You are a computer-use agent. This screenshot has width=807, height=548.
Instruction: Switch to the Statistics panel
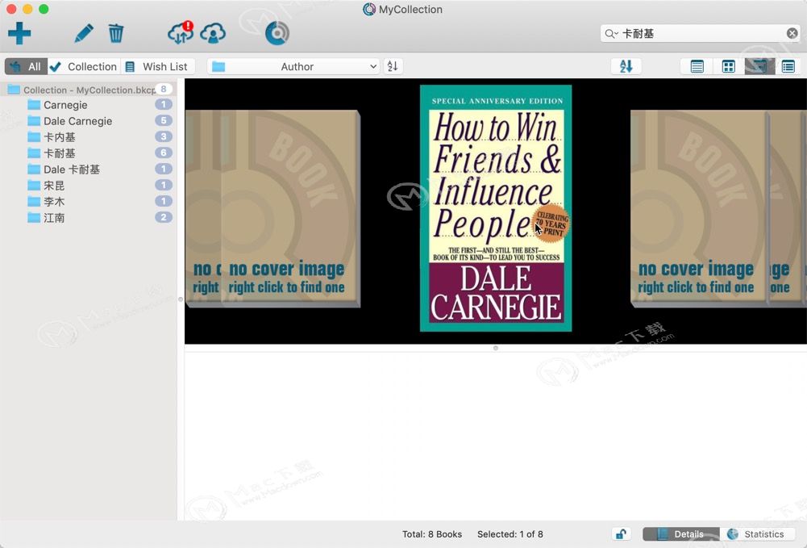pos(757,534)
